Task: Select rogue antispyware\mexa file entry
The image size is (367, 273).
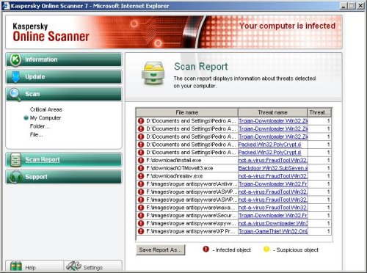Action: point(192,208)
